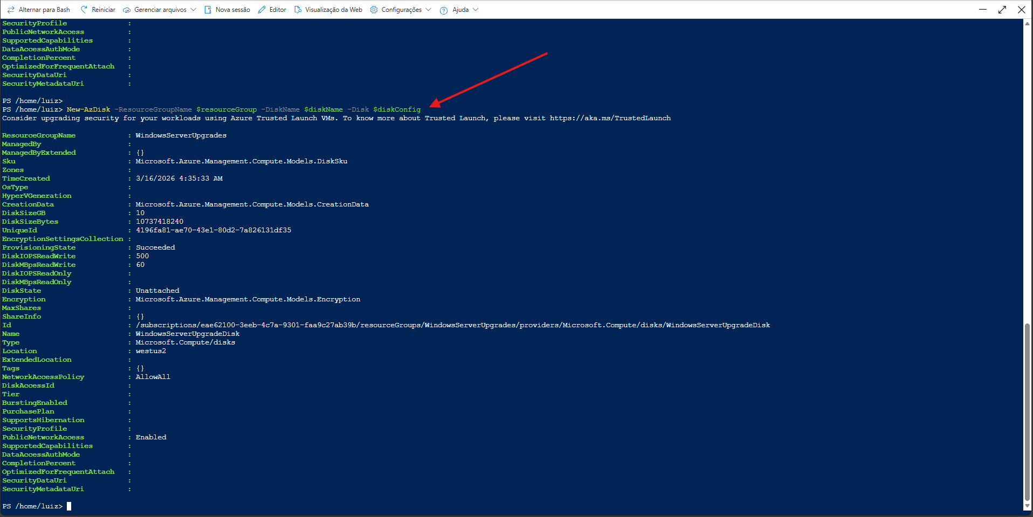
Task: Expand the Ajuda dropdown chevron
Action: point(476,10)
